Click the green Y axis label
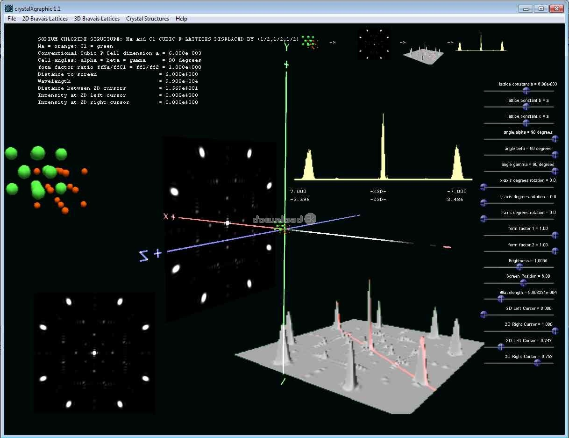 (x=286, y=47)
